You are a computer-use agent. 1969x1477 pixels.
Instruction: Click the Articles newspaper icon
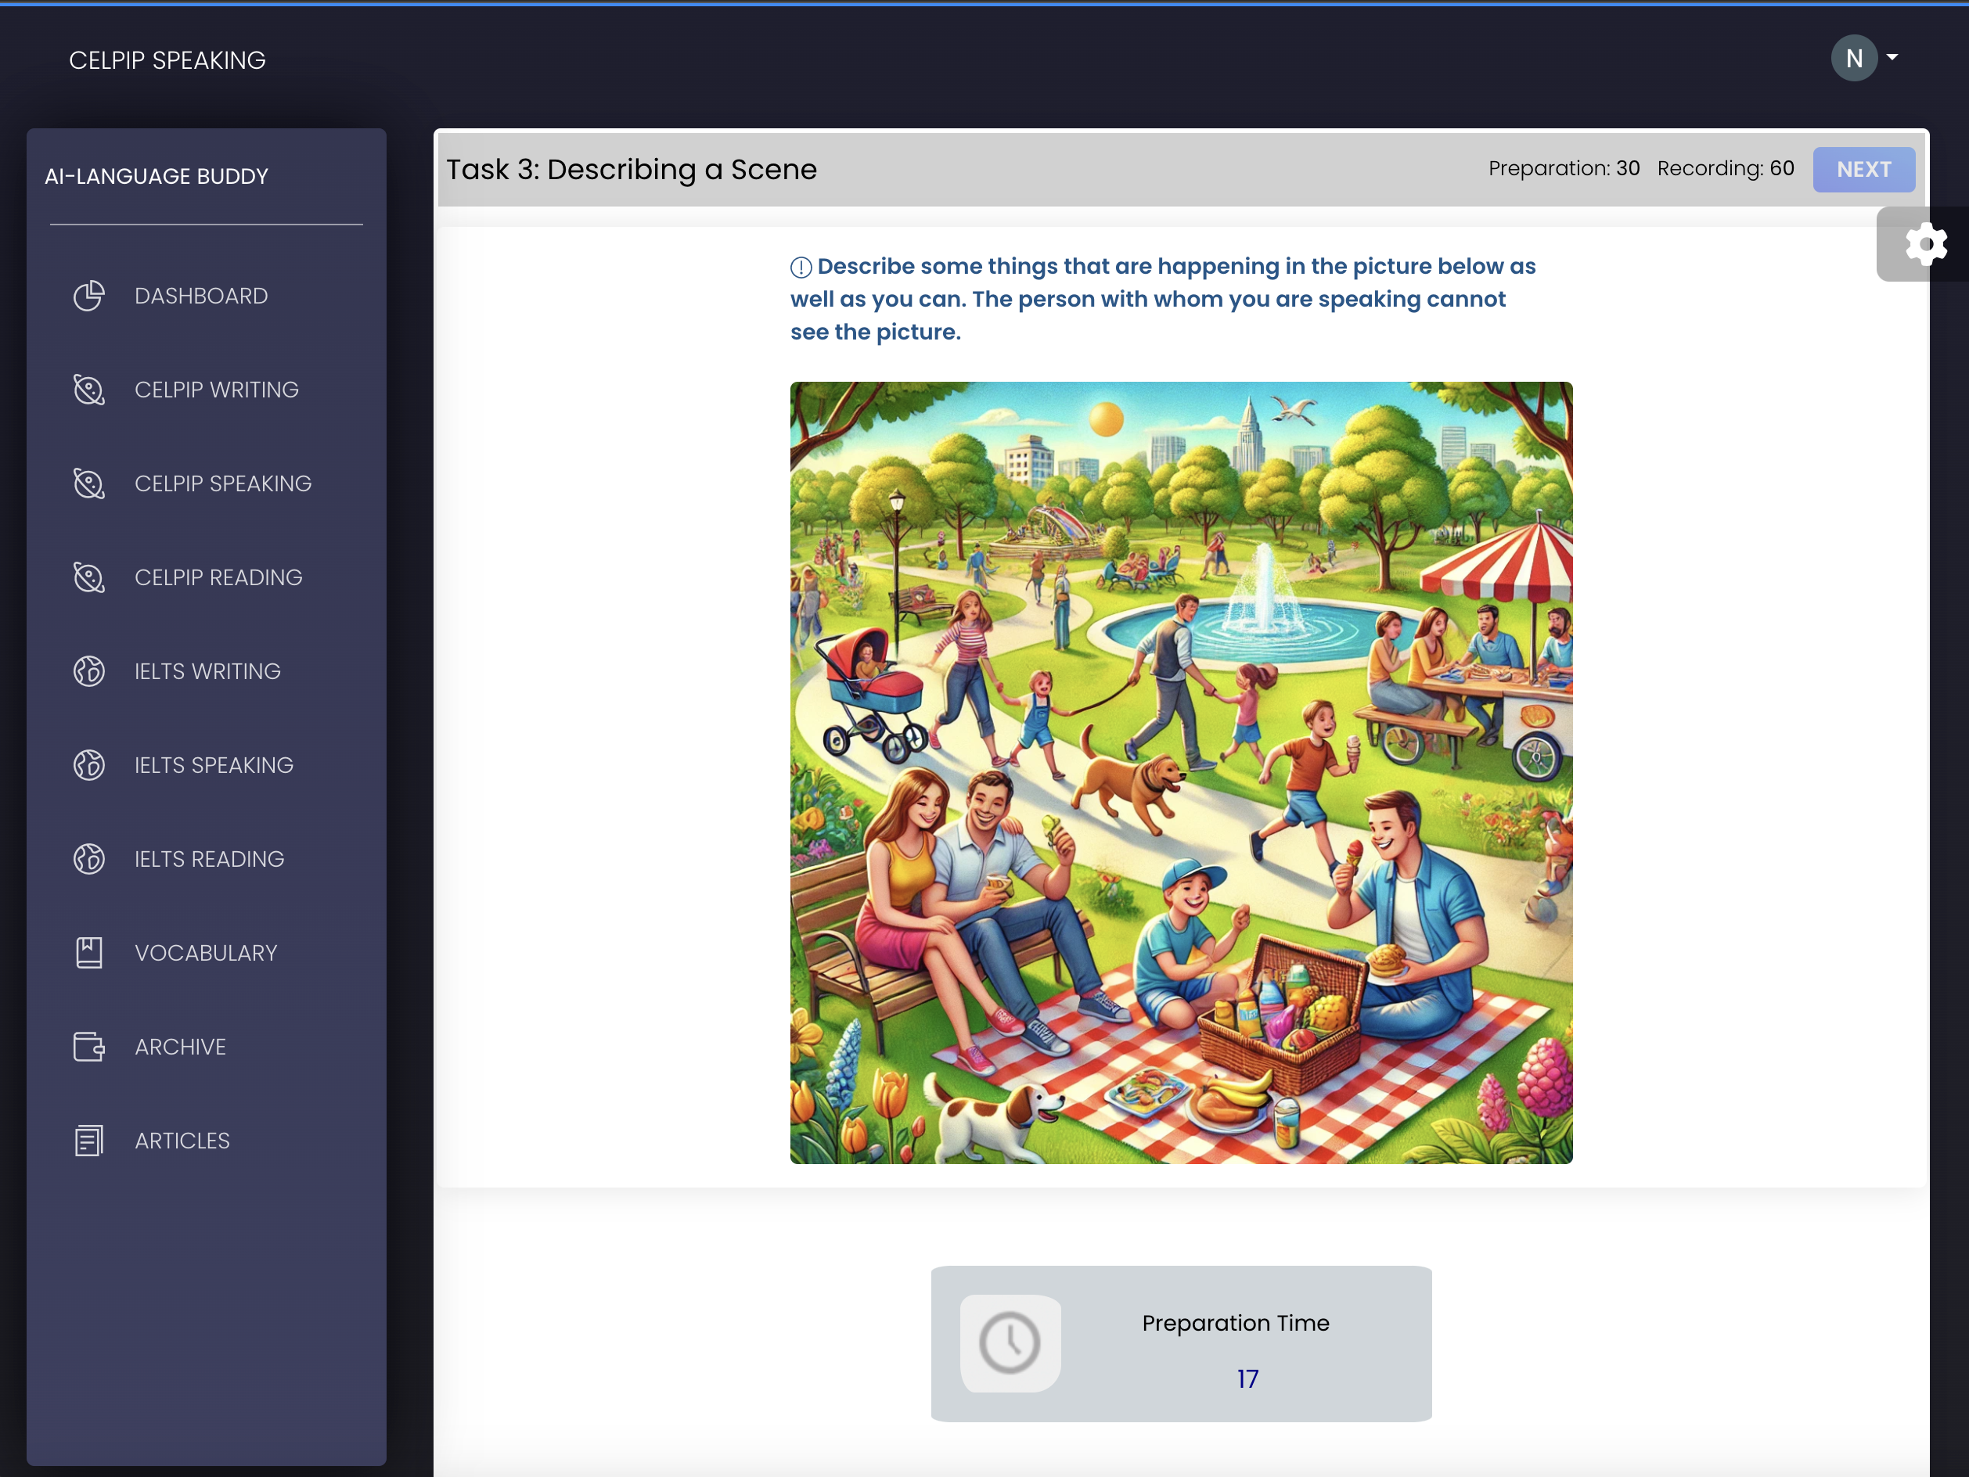pos(89,1141)
